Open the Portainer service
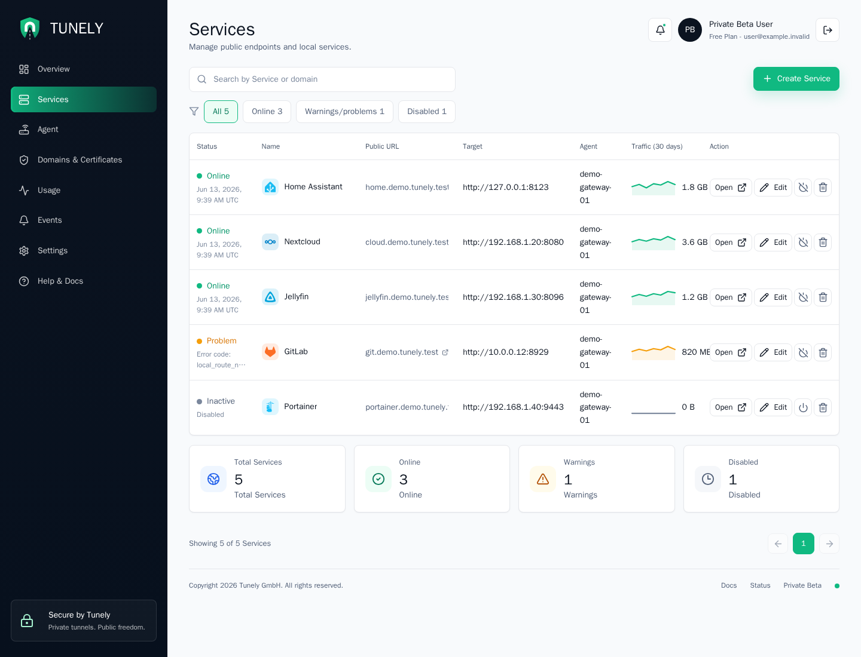The width and height of the screenshot is (861, 657). click(x=731, y=407)
